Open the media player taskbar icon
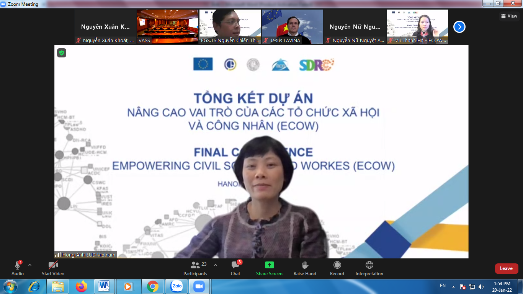 (128, 286)
